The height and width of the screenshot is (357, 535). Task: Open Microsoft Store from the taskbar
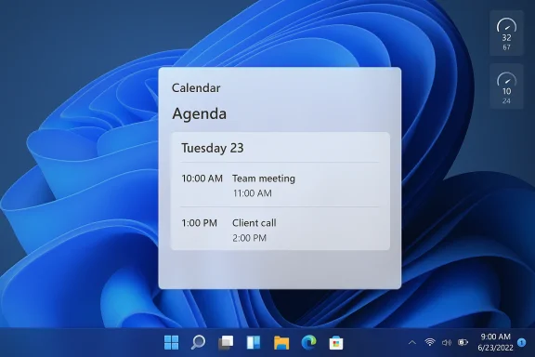[x=336, y=343]
